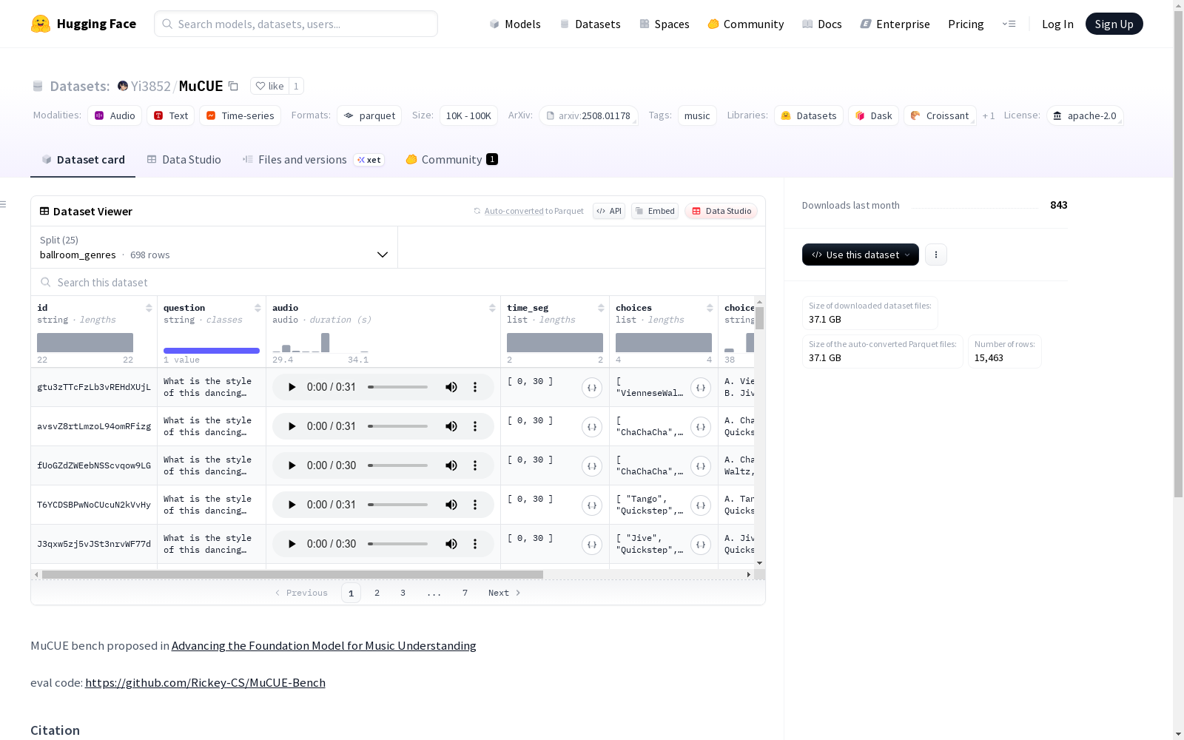Open more dataset actions menu beside Use this dataset
This screenshot has width=1184, height=740.
936,255
